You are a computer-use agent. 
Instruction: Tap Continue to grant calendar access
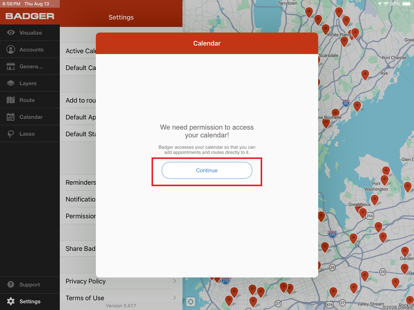point(207,170)
